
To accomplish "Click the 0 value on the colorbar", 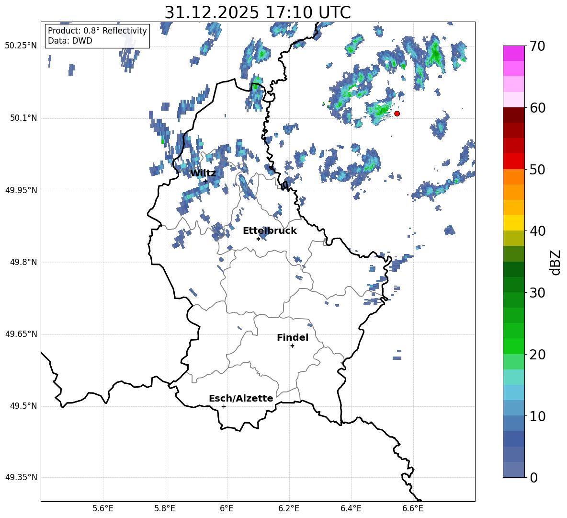I will 533,477.
